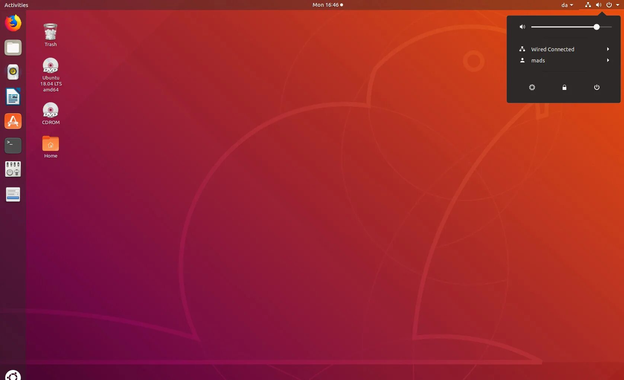Screen dimensions: 624x380
Task: Open Ubuntu Software from the dock
Action: click(x=13, y=121)
